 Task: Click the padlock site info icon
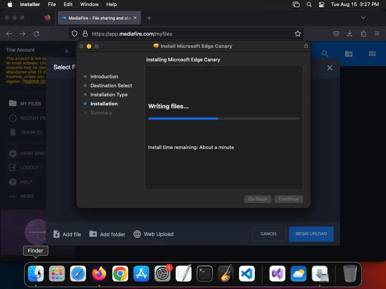[x=85, y=33]
